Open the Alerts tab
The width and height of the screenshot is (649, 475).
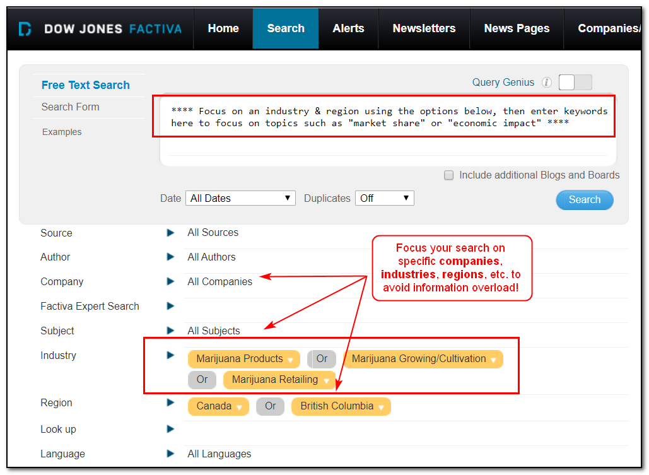[349, 28]
